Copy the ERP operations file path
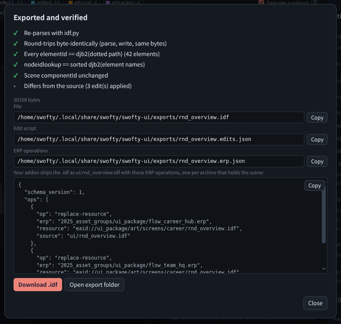Screen dimensions: 341x324 317,162
